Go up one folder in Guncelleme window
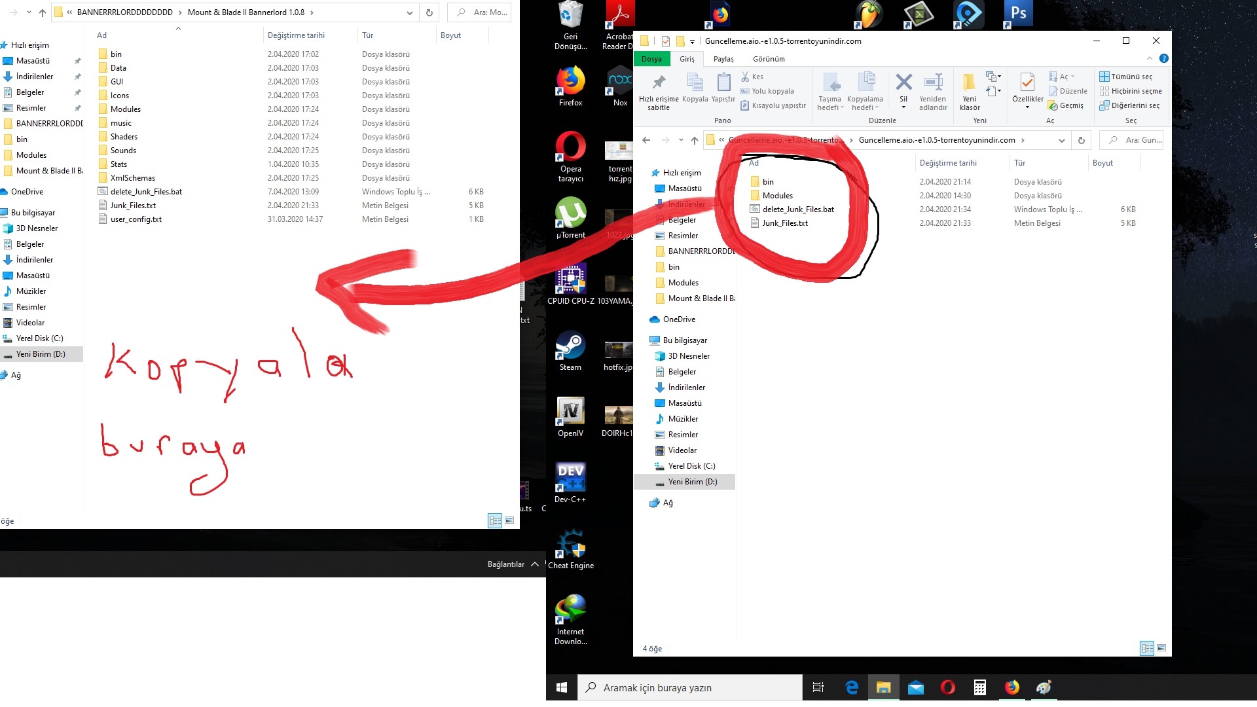This screenshot has width=1257, height=707. [695, 140]
